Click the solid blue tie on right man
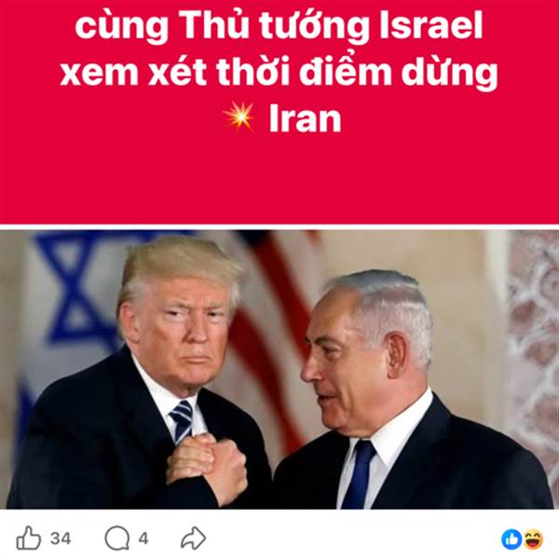The width and height of the screenshot is (559, 559). [360, 474]
